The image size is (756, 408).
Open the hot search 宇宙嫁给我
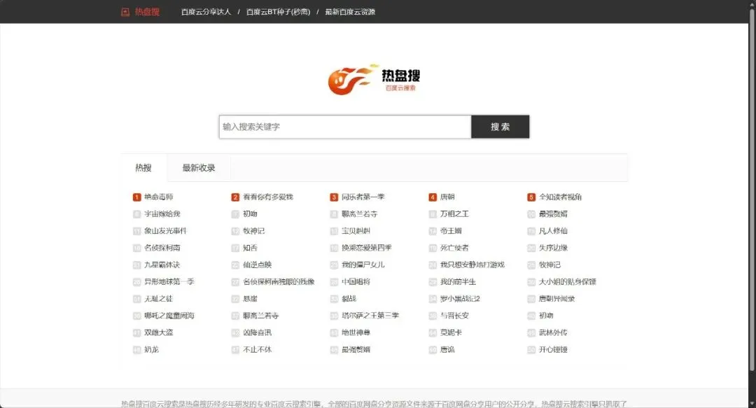162,214
